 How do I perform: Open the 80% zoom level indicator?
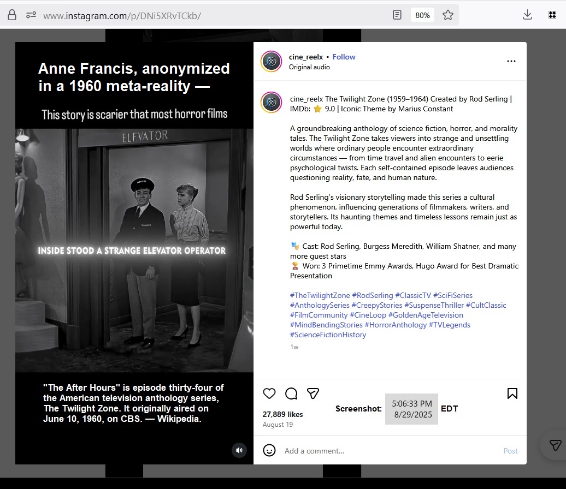coord(422,15)
